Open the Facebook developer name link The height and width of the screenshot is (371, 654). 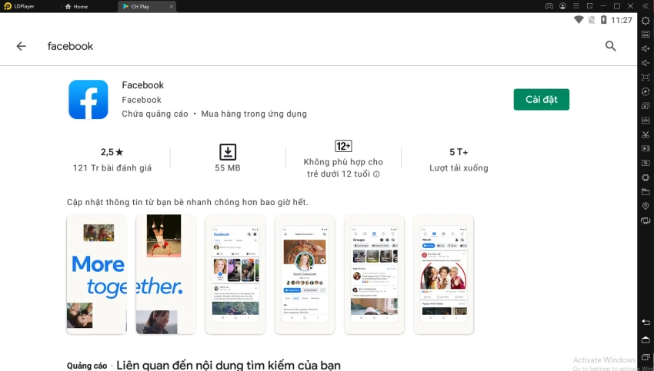142,100
